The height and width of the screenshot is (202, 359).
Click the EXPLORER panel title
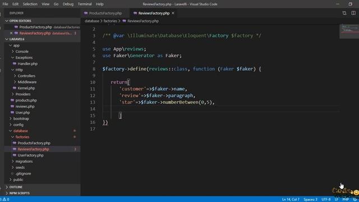(x=16, y=13)
